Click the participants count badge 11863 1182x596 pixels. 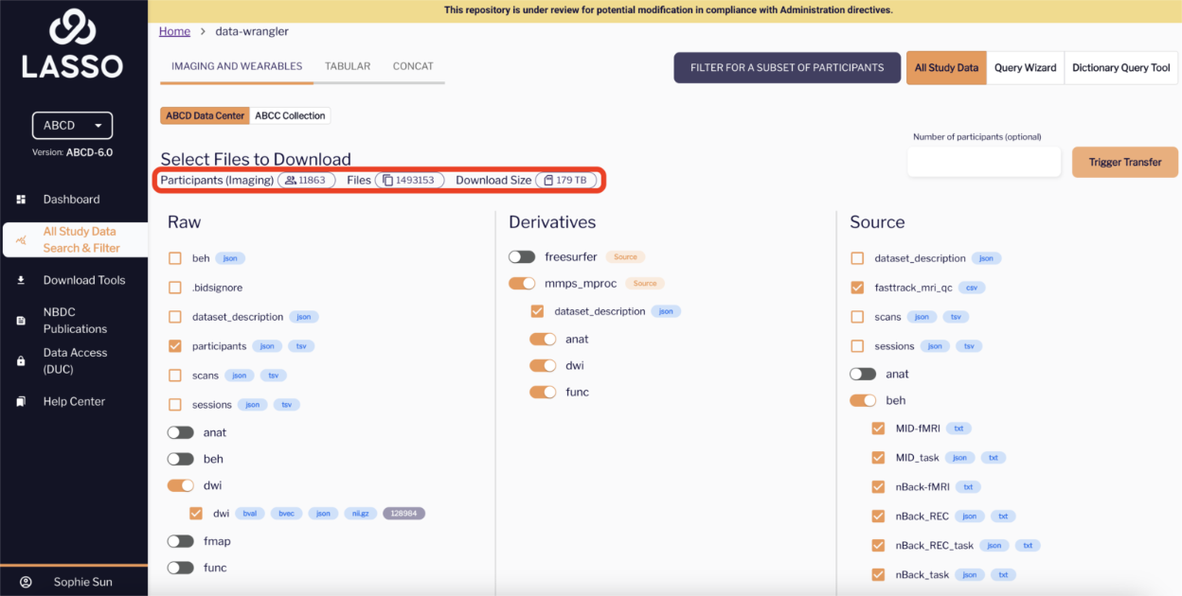(x=306, y=180)
